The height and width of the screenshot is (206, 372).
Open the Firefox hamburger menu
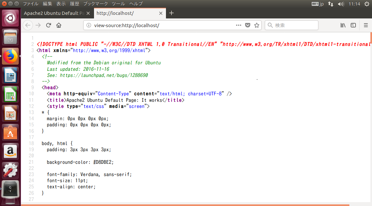[366, 25]
